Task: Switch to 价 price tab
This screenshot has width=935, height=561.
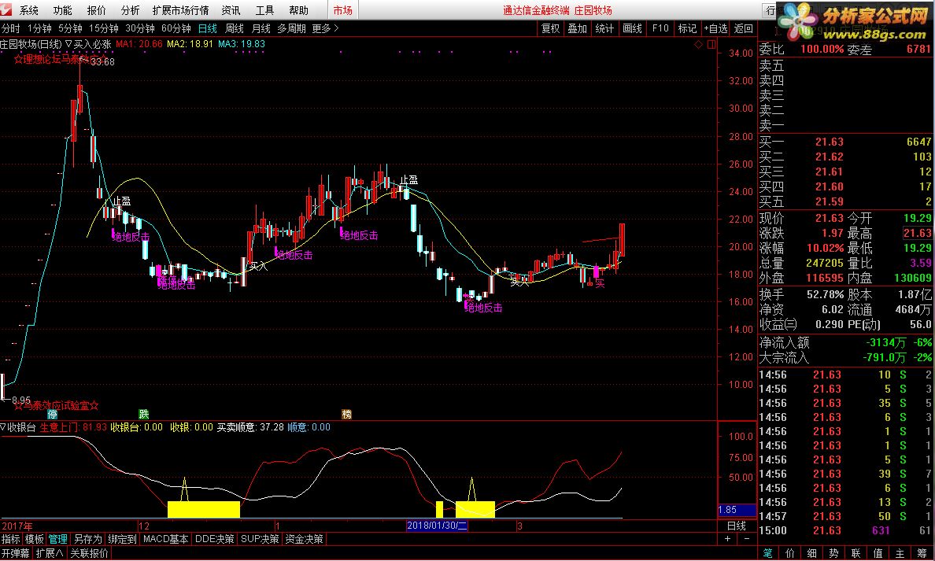Action: coord(790,553)
